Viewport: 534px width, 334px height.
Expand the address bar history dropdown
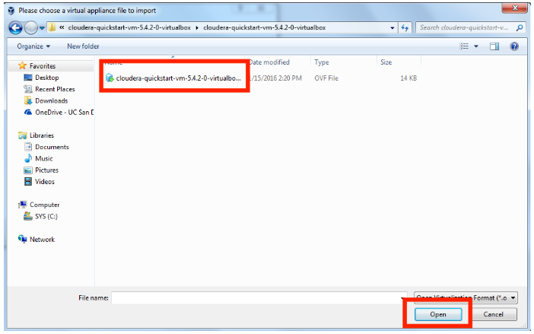[393, 28]
